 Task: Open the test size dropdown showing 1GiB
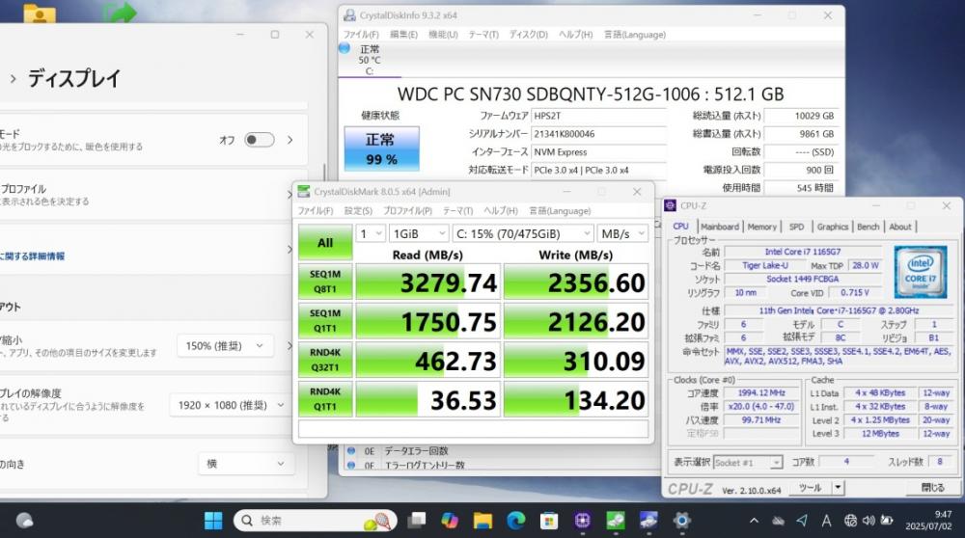click(420, 233)
